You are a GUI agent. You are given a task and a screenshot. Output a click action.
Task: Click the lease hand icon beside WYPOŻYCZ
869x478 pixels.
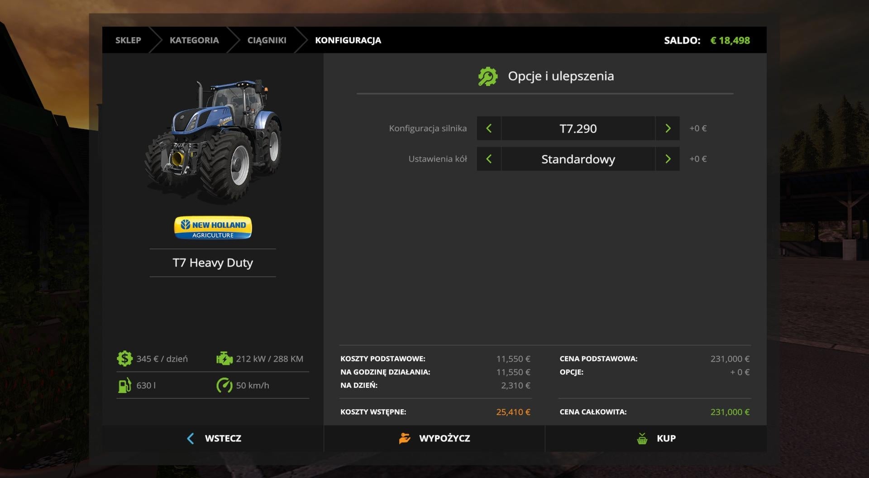pos(405,438)
